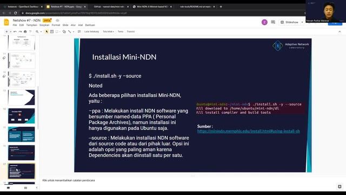The height and width of the screenshot is (195, 346).
Task: Click the print icon
Action: click(x=25, y=31)
